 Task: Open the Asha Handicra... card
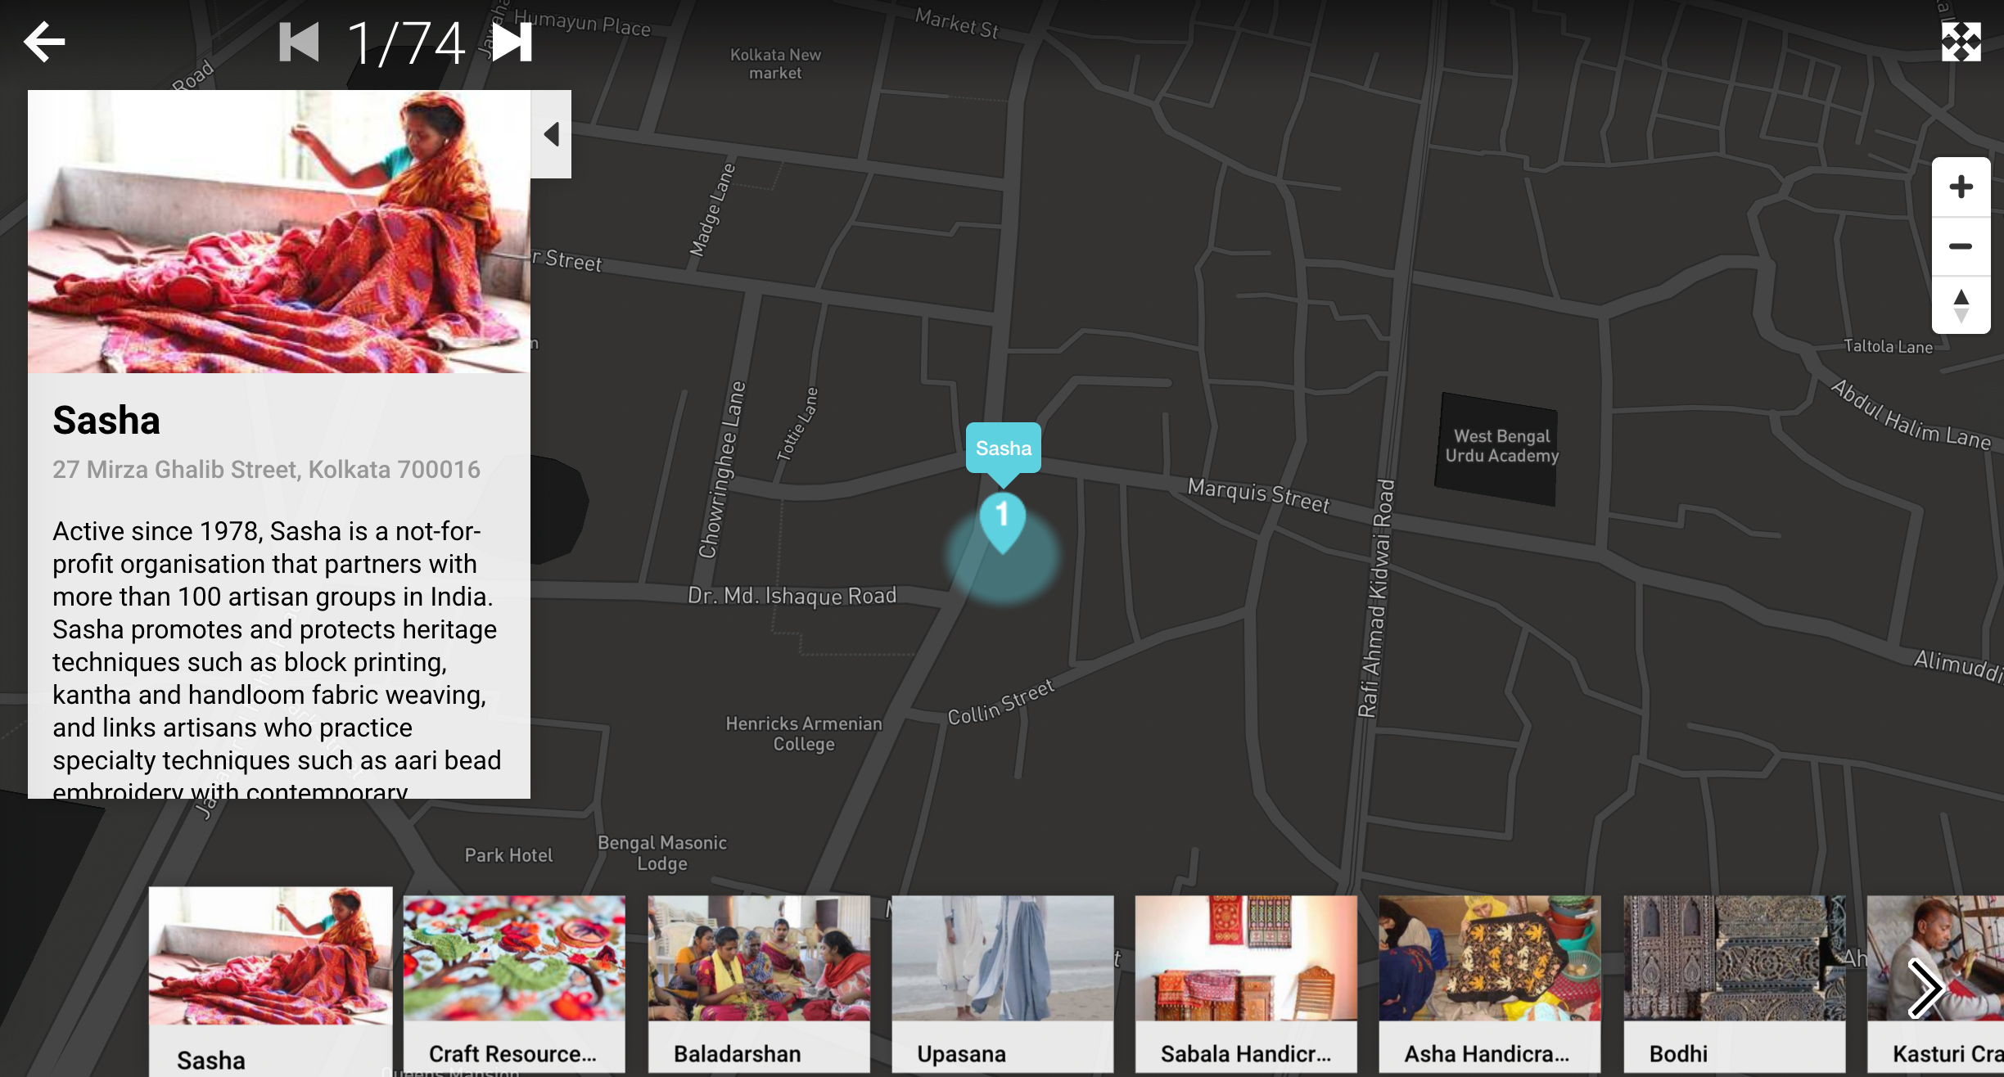pyautogui.click(x=1490, y=985)
